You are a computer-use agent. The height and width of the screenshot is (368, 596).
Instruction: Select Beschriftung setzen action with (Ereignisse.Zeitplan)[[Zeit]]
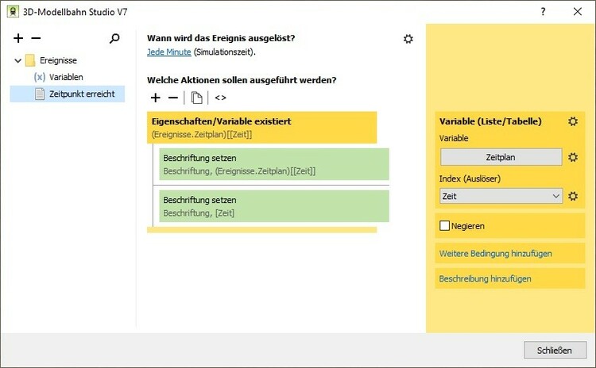point(274,164)
